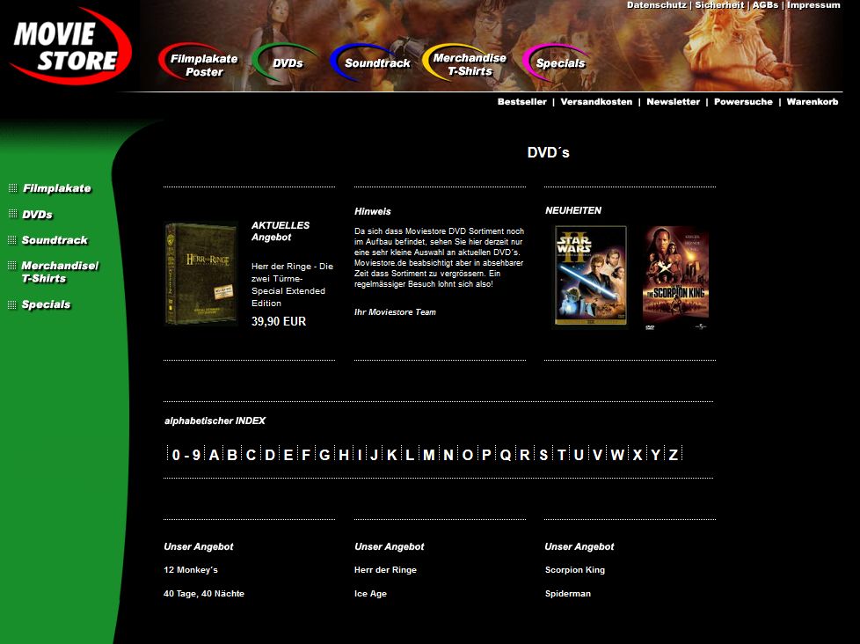This screenshot has height=644, width=860.
Task: Choose index letter W
Action: 617,455
